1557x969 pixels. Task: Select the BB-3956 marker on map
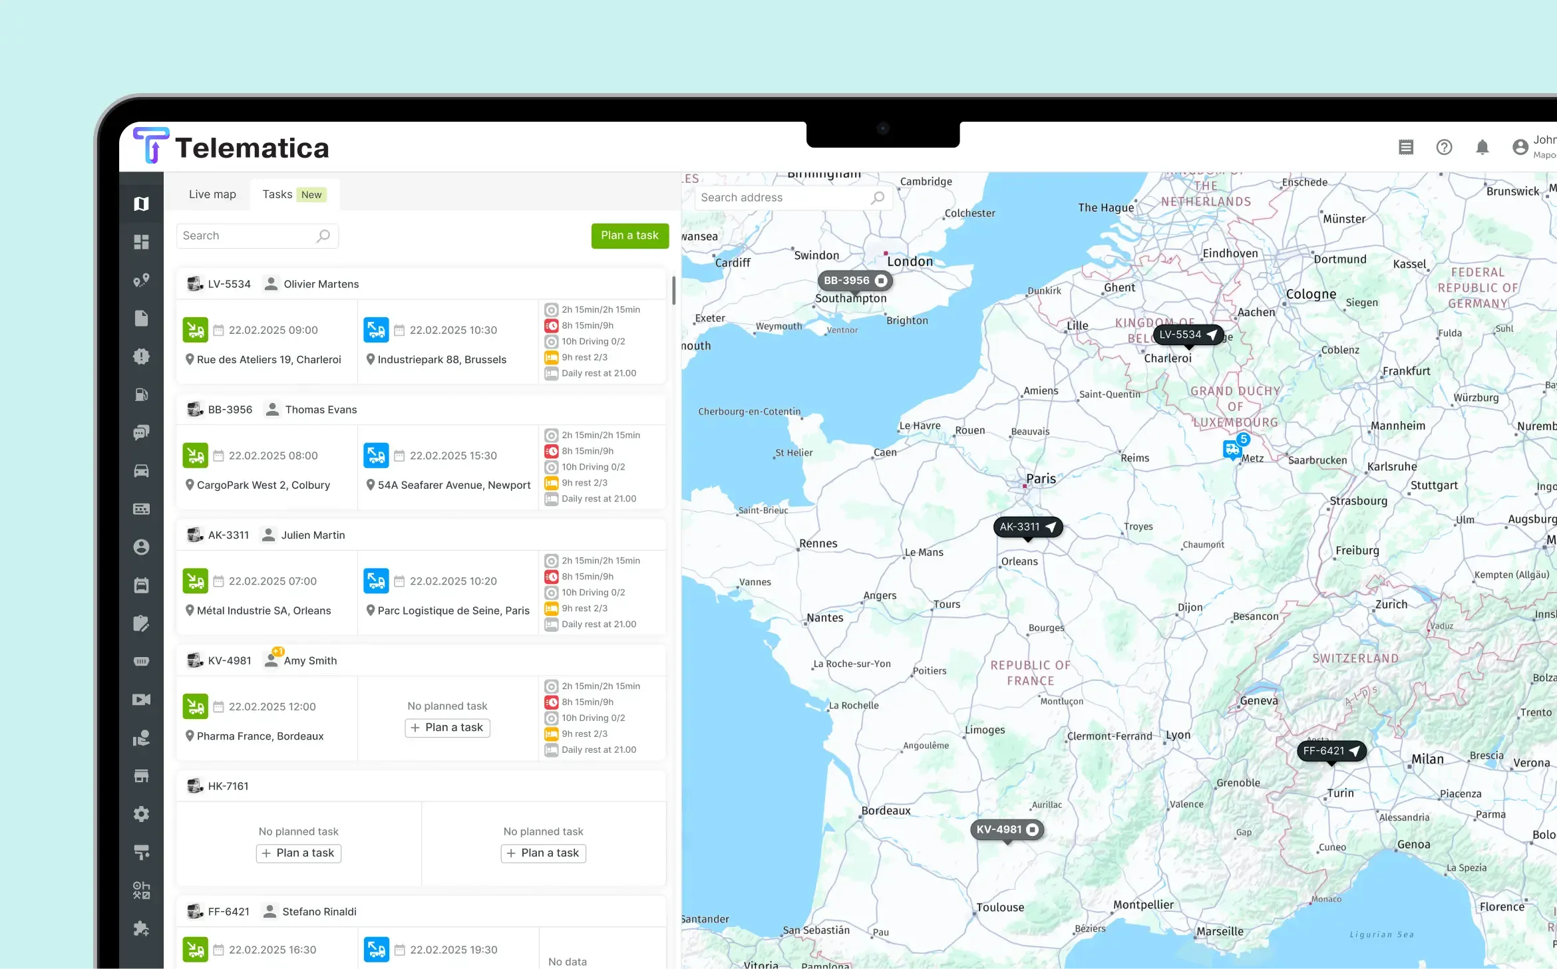854,281
